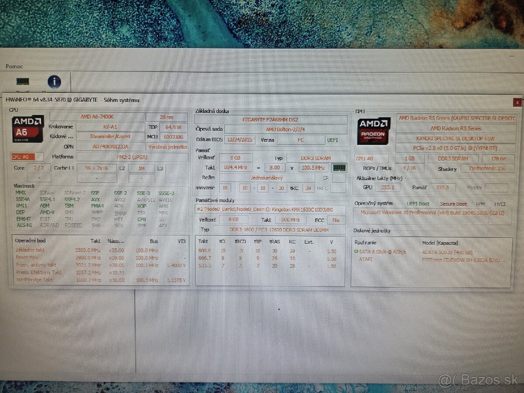Click the ROPs / TMUs value 4 / 16
This screenshot has width=524, height=393.
pos(409,169)
